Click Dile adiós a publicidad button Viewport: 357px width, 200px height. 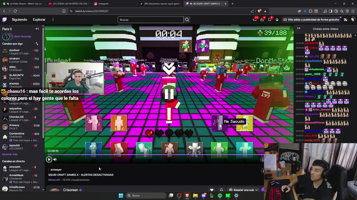tap(311, 20)
